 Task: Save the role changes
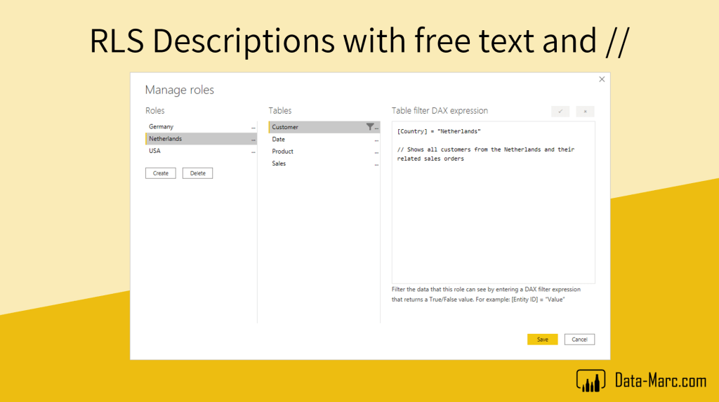click(x=542, y=340)
